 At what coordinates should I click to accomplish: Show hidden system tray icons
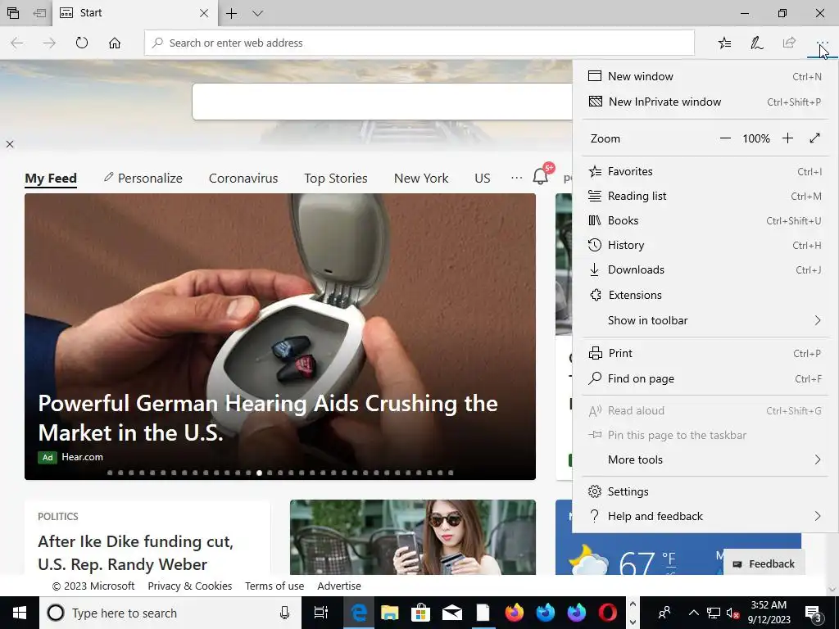point(693,613)
